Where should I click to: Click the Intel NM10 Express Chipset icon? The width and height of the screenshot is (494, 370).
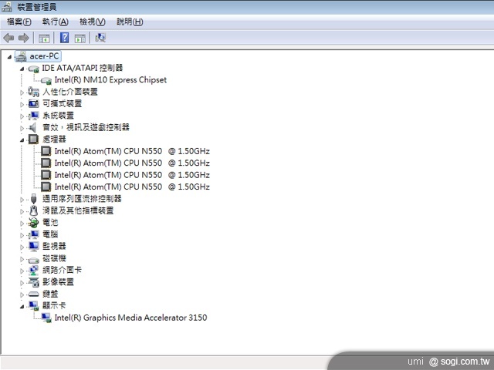[46, 80]
